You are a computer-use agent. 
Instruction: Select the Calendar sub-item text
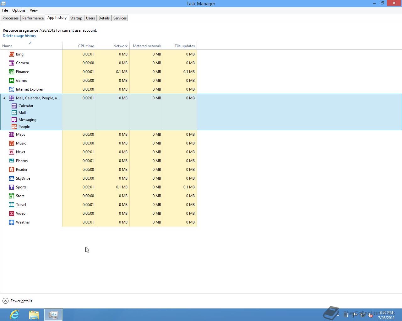tap(26, 106)
